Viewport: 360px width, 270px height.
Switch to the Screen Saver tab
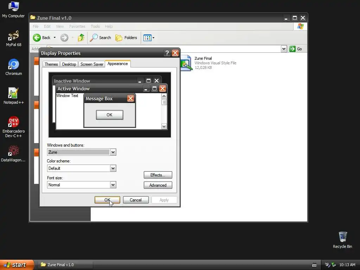click(92, 64)
